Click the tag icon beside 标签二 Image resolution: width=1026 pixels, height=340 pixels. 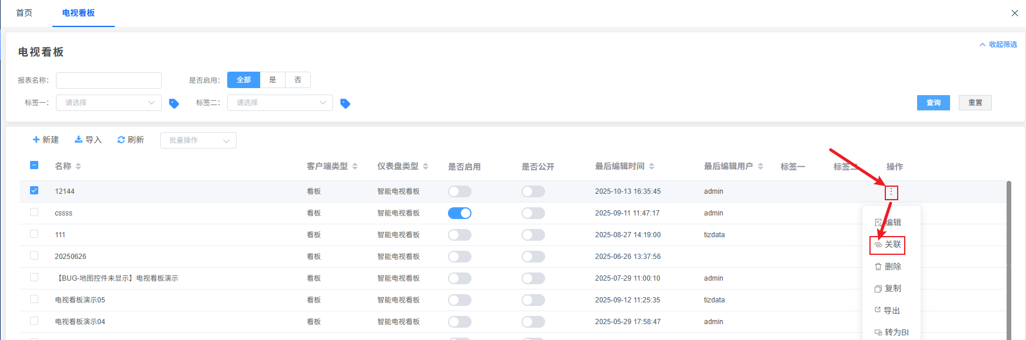click(x=346, y=103)
